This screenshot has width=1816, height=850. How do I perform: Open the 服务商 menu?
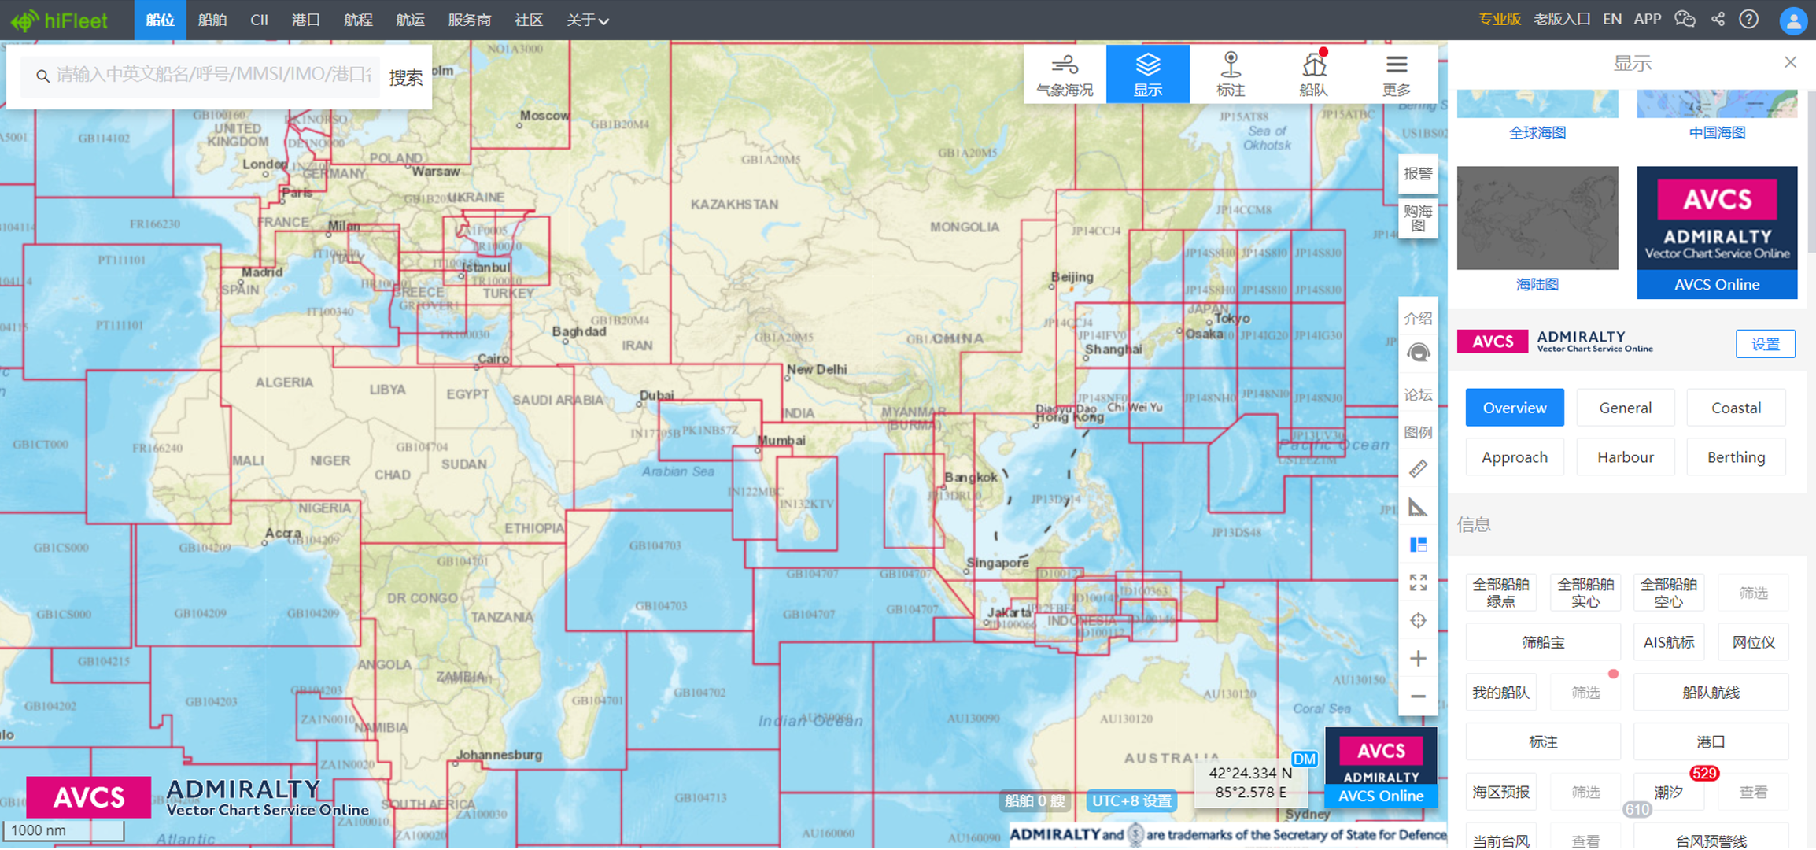469,20
